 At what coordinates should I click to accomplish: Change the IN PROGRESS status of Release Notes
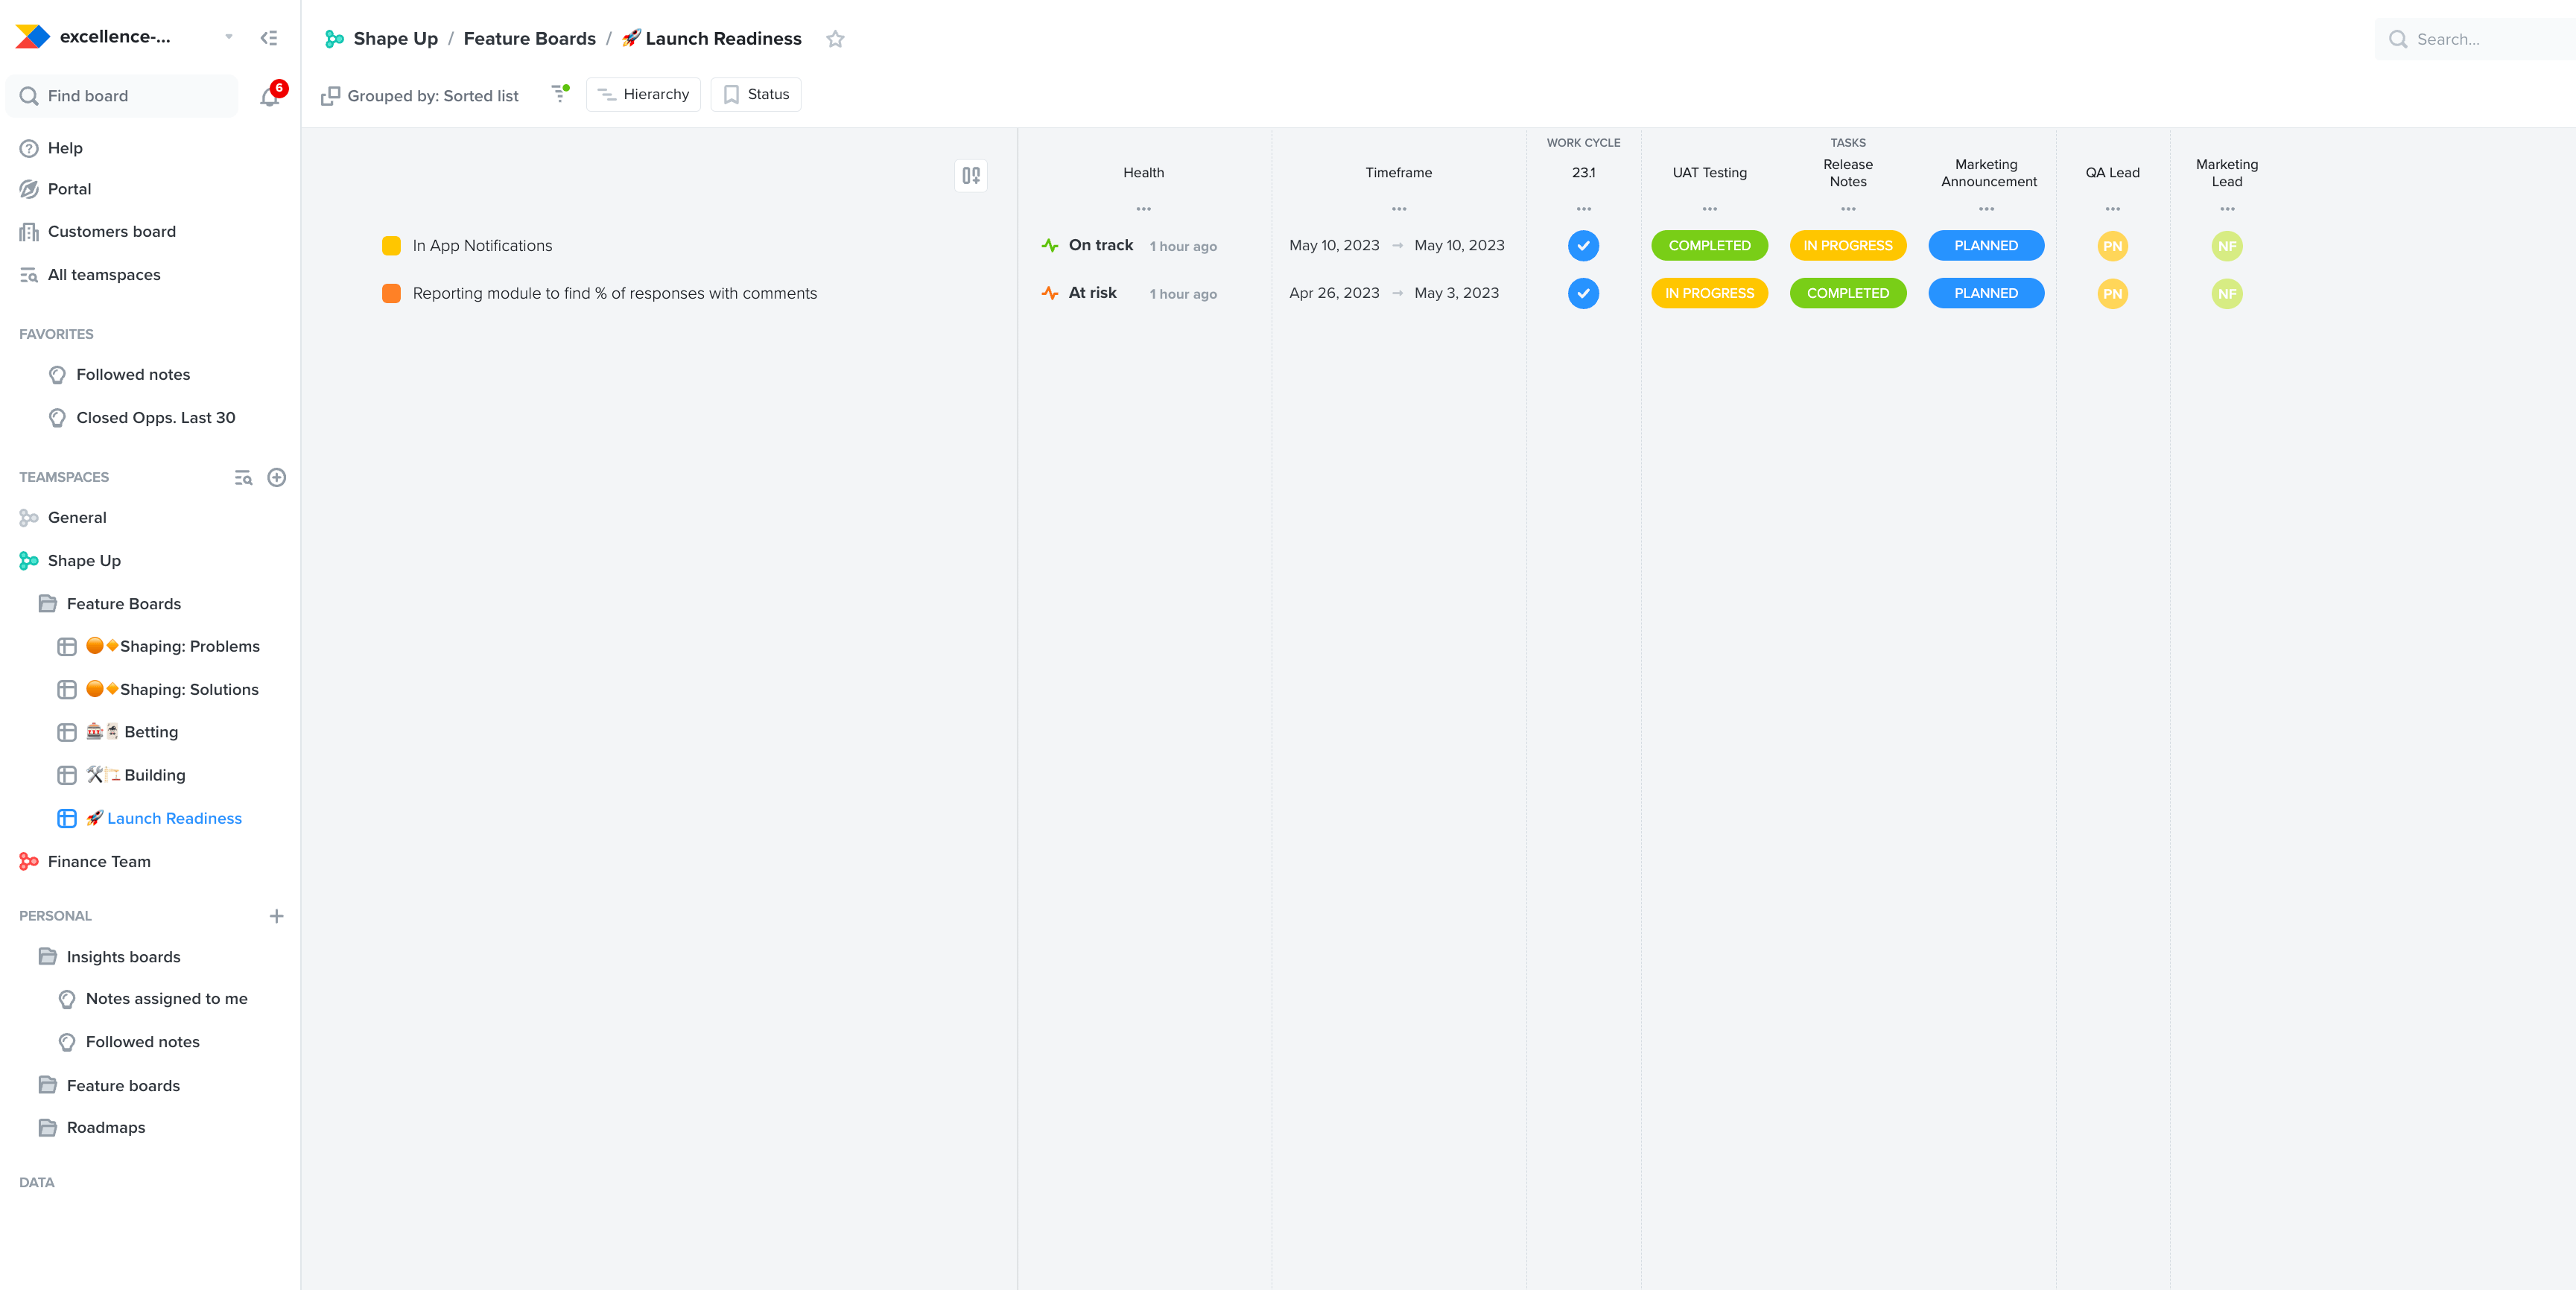tap(1848, 245)
